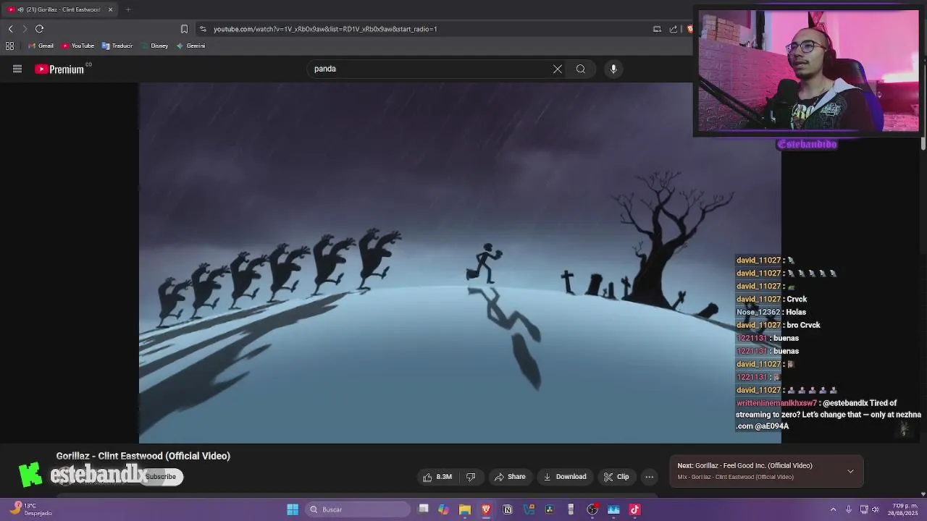Open the Gemini bookmark
The image size is (927, 521).
[190, 46]
